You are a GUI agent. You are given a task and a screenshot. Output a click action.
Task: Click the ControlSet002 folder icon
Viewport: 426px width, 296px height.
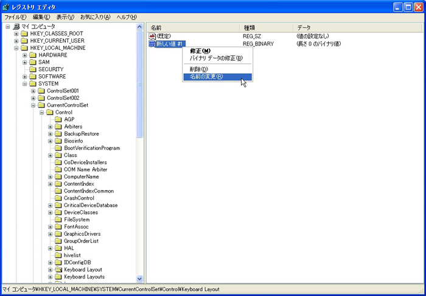[41, 98]
